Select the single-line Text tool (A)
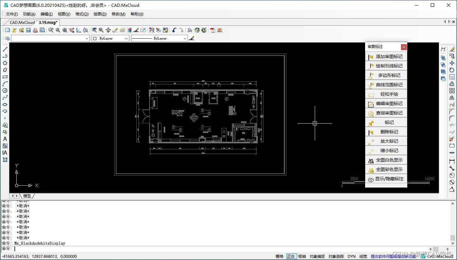 [5, 139]
